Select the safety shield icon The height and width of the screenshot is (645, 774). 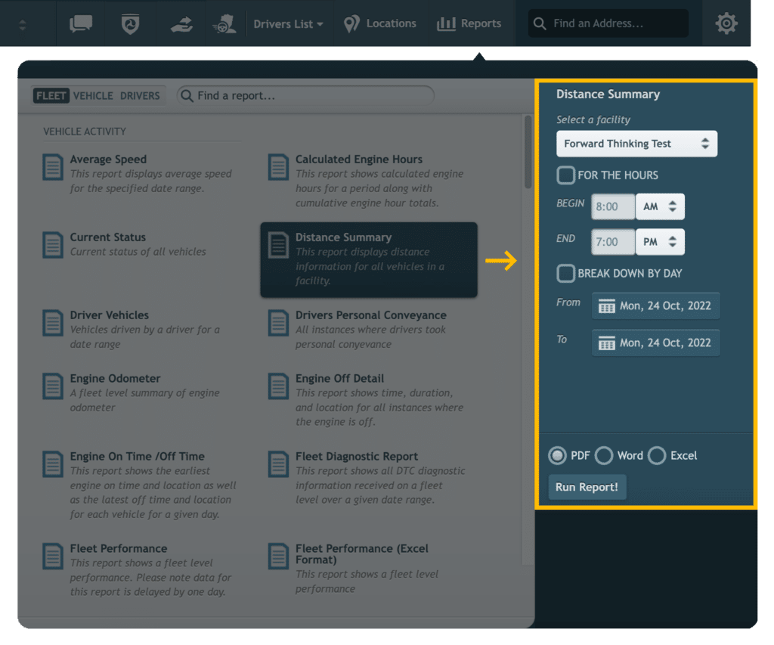coord(130,23)
